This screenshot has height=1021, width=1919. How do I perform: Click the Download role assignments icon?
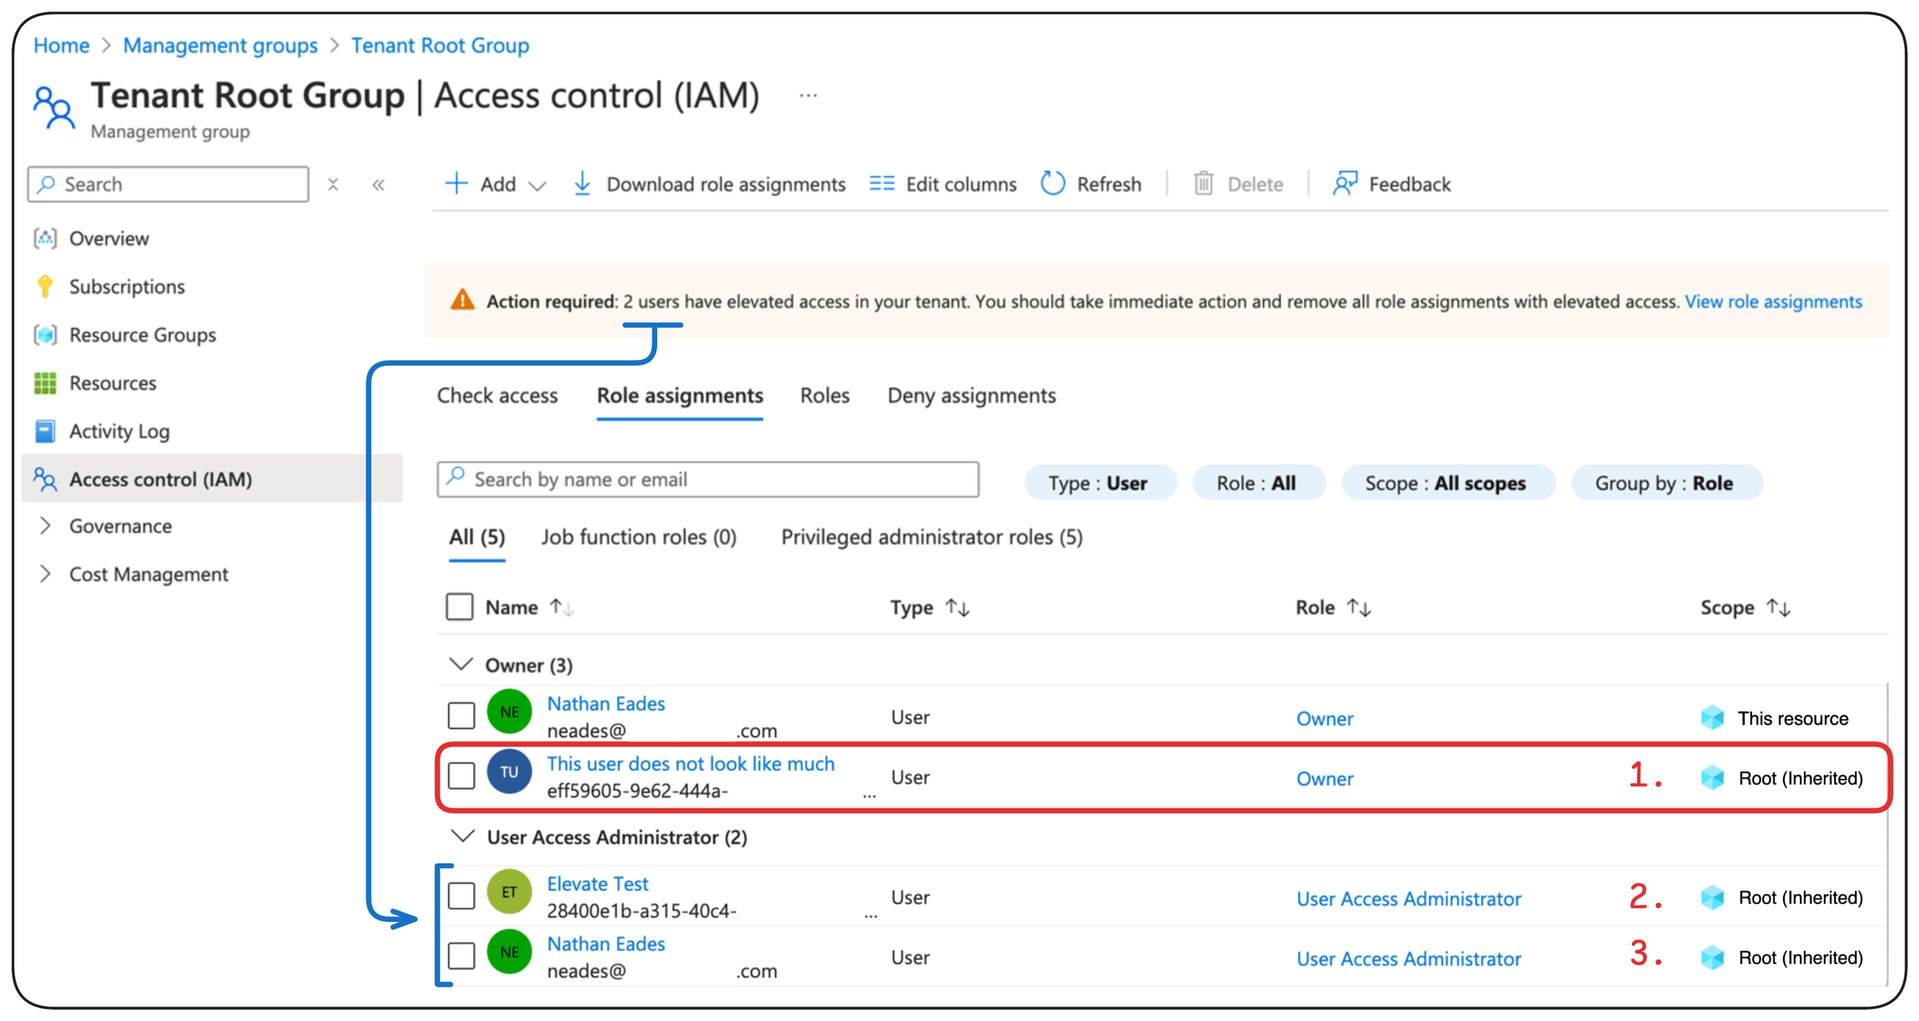(582, 184)
